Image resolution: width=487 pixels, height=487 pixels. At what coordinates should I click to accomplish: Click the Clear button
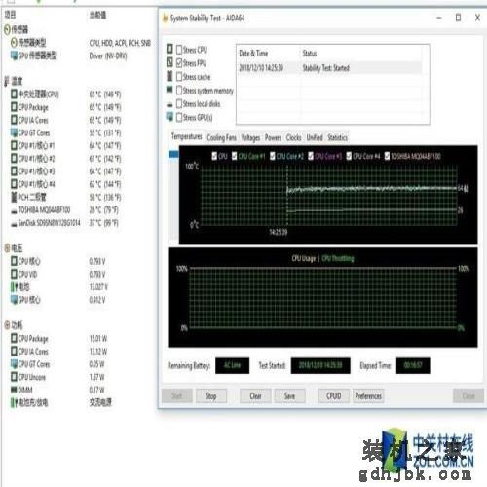[x=255, y=396]
